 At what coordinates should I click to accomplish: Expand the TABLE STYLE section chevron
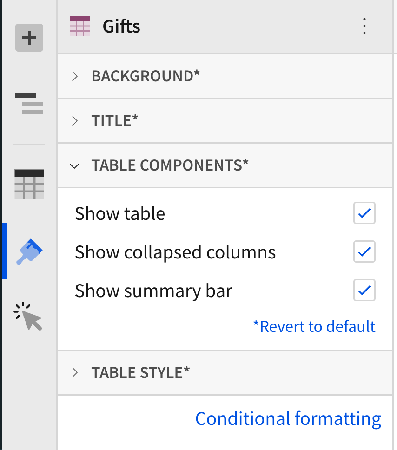coord(75,372)
